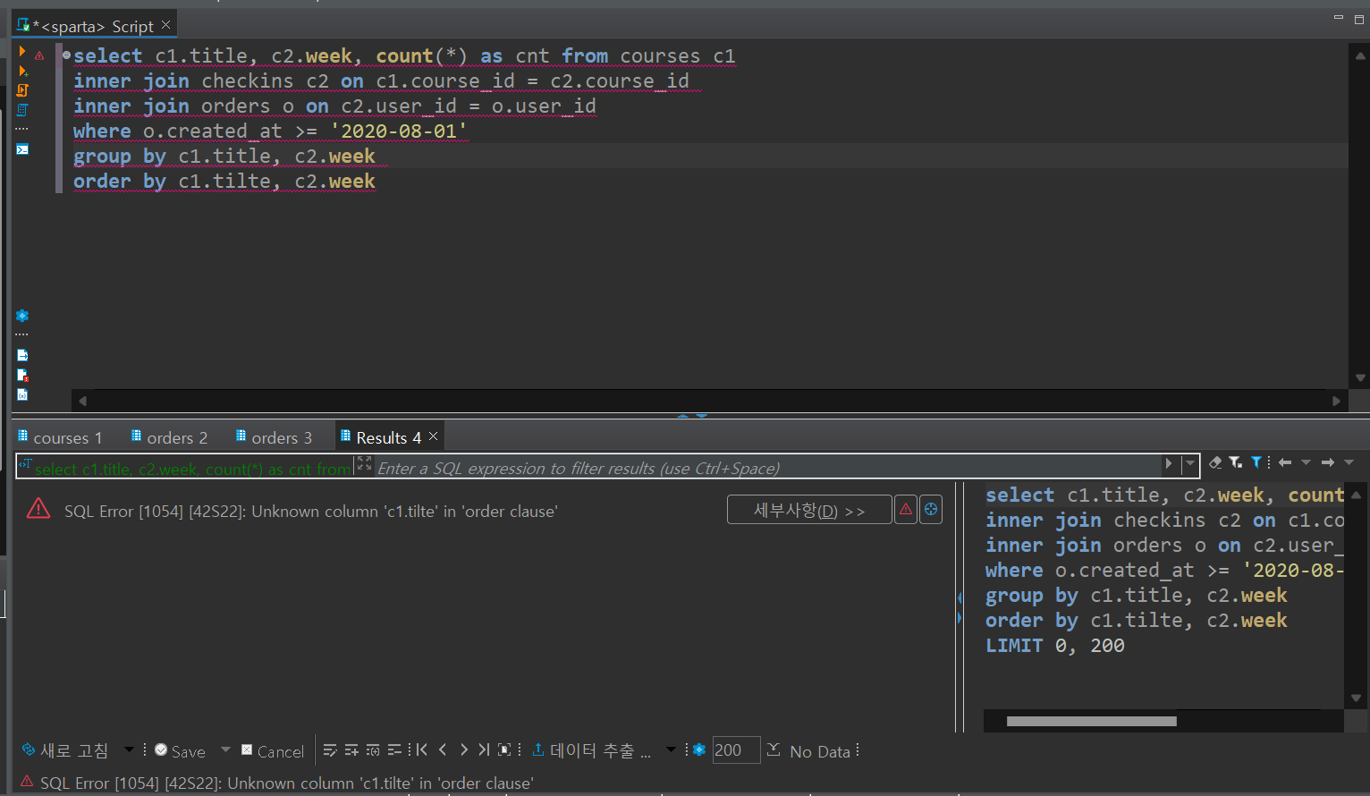The image size is (1370, 796).
Task: Open the refresh options dropdown arrow
Action: [129, 749]
